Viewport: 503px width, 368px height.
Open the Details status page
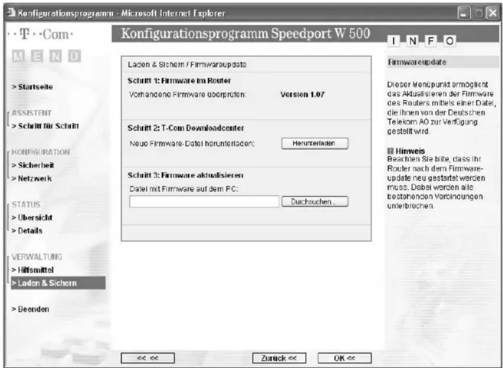[27, 231]
